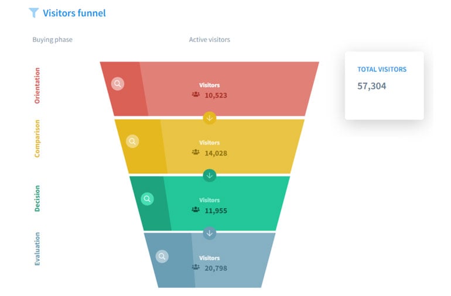Click the people icon next to 10,523

(x=196, y=95)
